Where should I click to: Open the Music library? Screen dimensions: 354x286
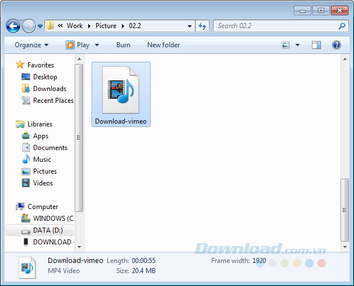click(x=42, y=160)
